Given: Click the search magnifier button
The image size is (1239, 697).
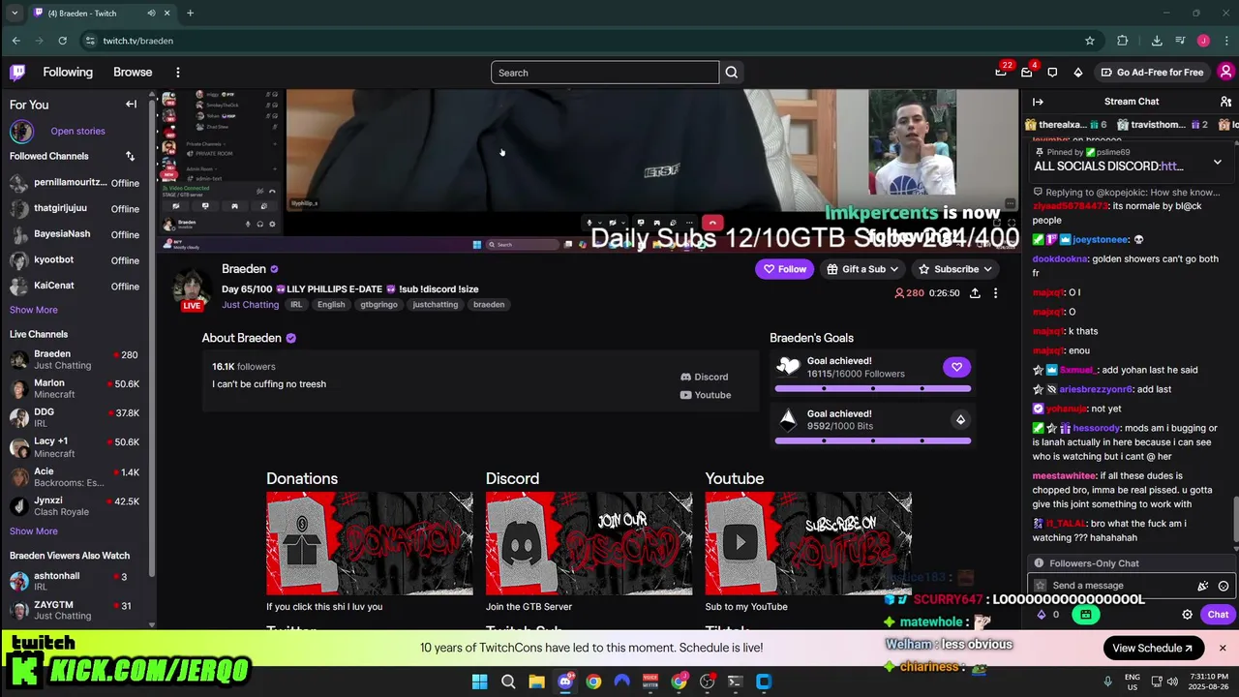Looking at the screenshot, I should [732, 73].
